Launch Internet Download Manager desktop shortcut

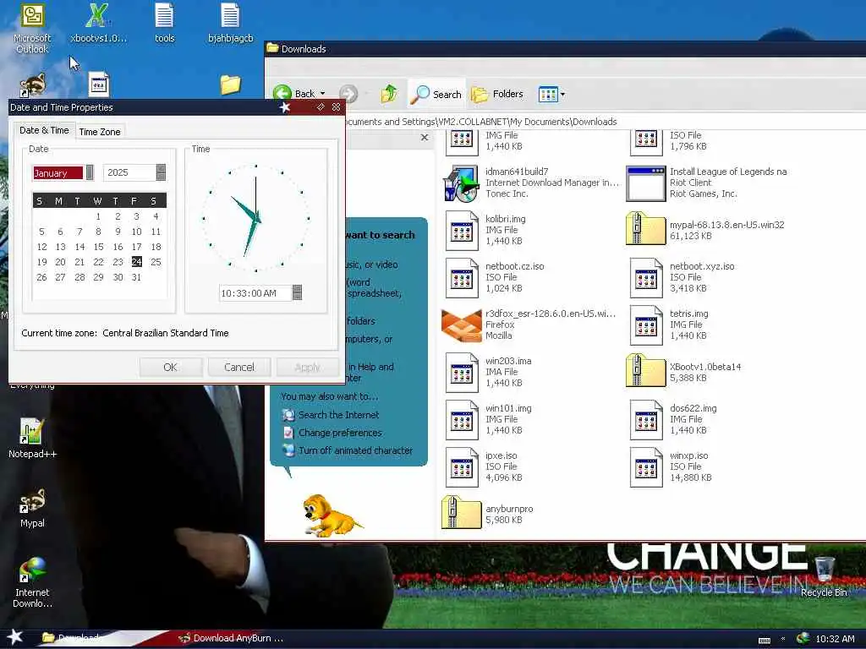(32, 582)
